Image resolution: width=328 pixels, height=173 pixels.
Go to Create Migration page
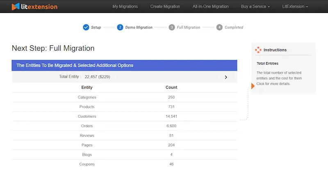coord(165,7)
